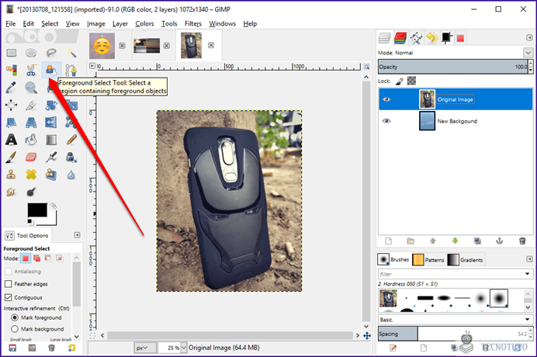Viewport: 537px width, 357px height.
Task: Open the Windows menu
Action: point(222,23)
